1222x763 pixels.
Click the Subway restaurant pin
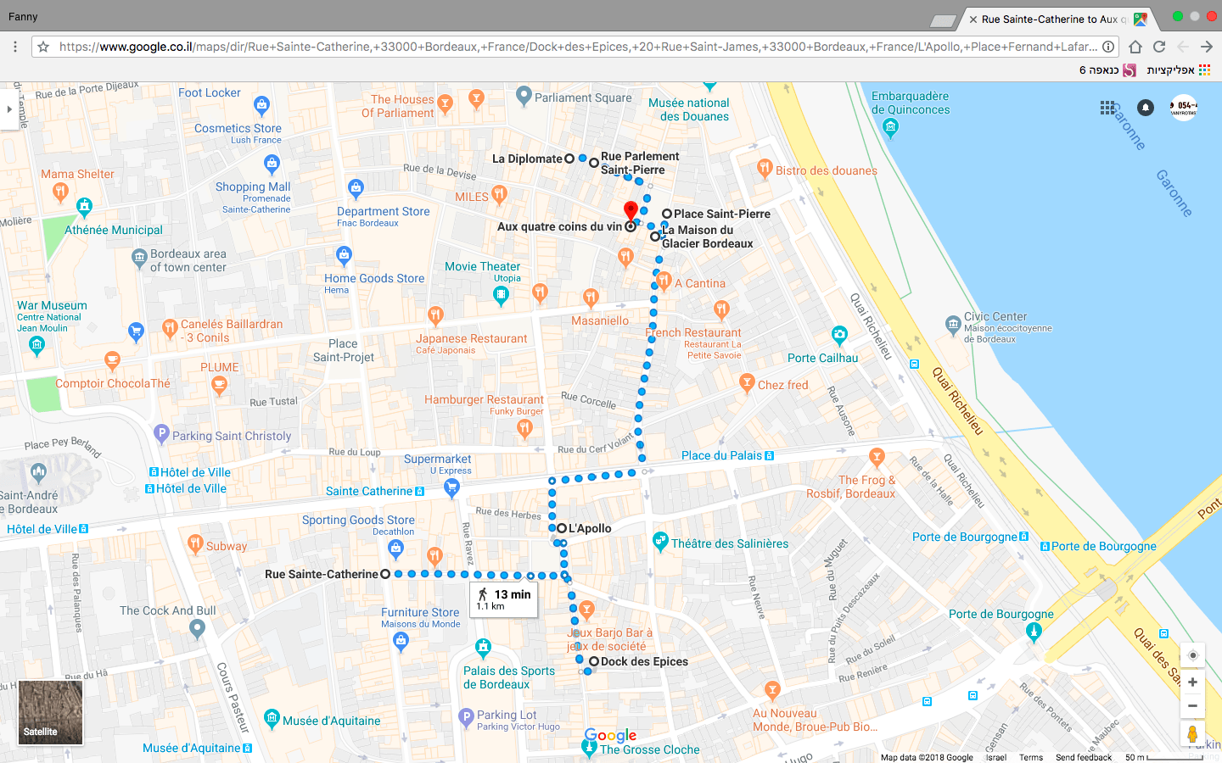[x=195, y=543]
